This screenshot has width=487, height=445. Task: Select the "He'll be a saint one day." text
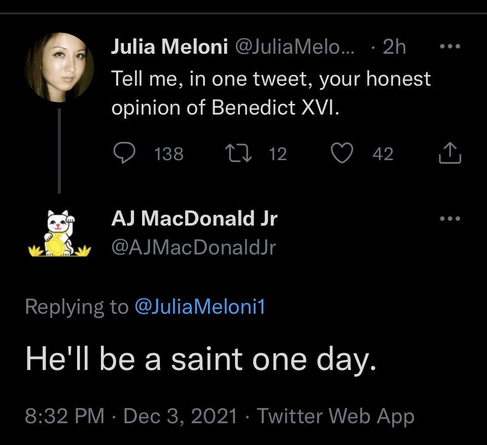[201, 359]
